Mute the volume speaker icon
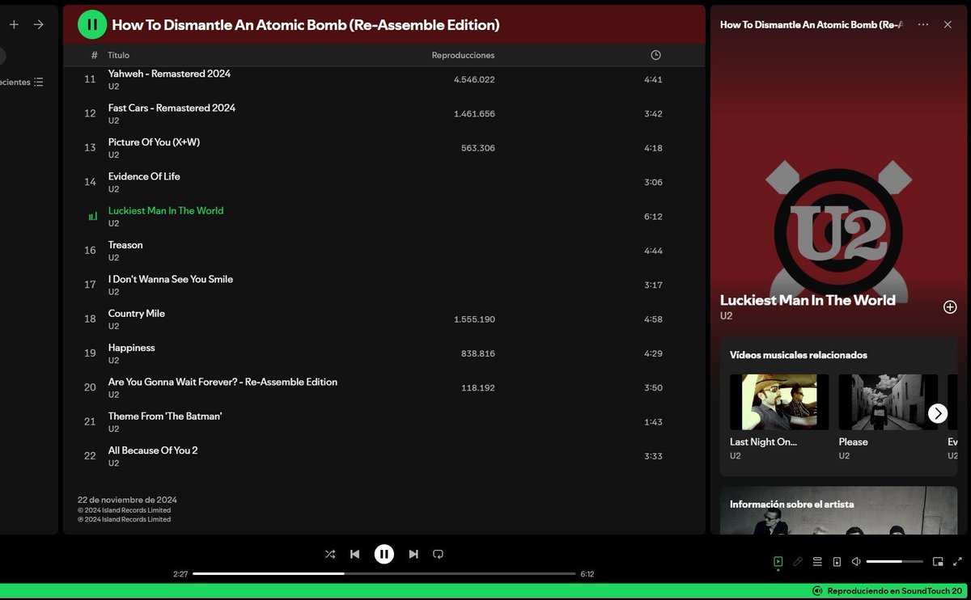The height and width of the screenshot is (600, 971). pyautogui.click(x=856, y=561)
